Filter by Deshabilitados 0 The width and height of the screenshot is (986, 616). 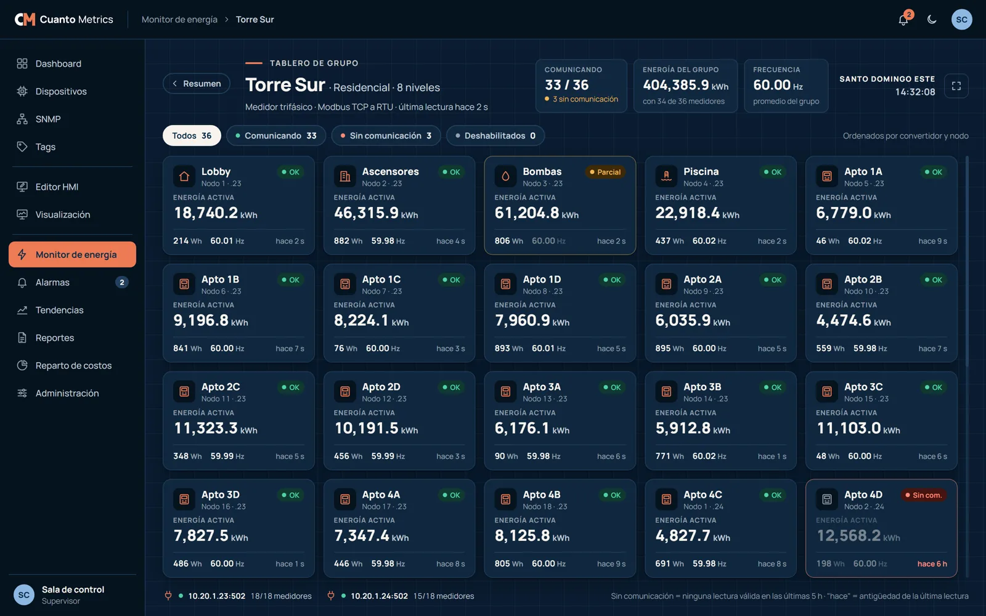coord(495,136)
